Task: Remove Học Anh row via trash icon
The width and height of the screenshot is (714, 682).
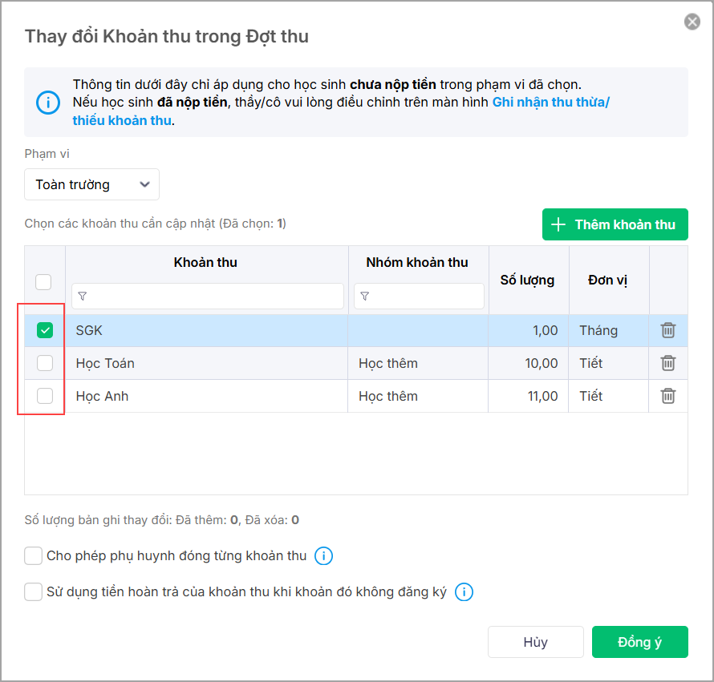Action: pos(667,396)
